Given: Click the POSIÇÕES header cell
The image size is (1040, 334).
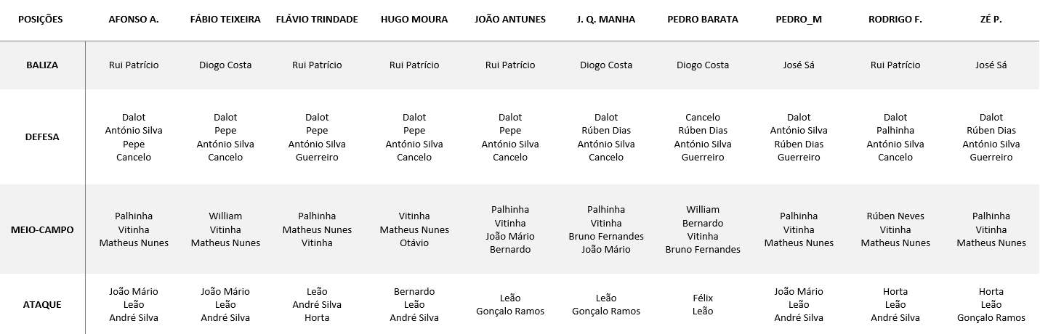Looking at the screenshot, I should click(x=41, y=20).
